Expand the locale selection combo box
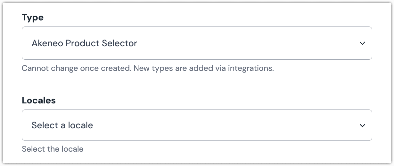Viewport: 394px width, 166px height. [x=197, y=125]
